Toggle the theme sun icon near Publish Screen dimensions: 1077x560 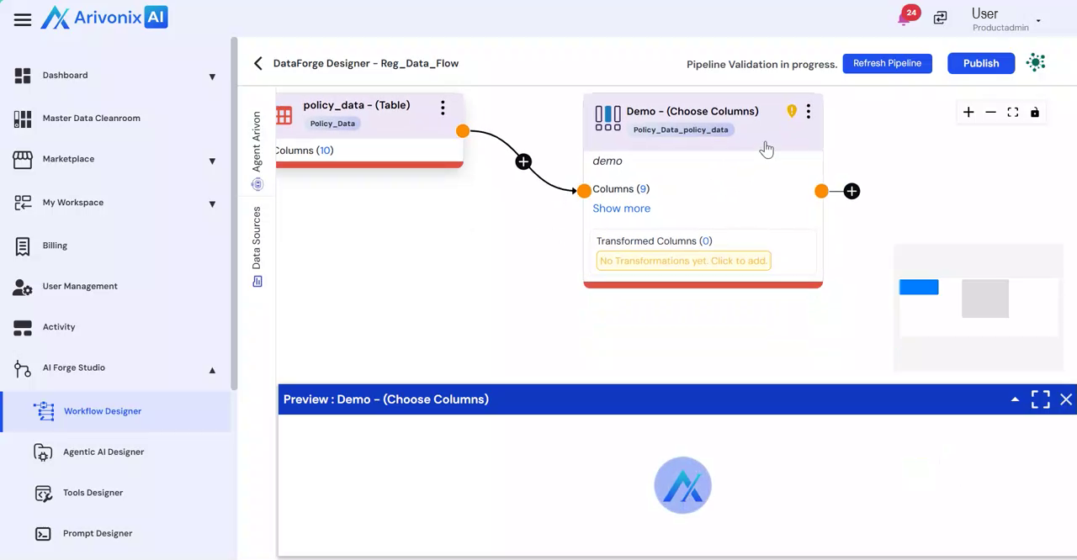point(1037,63)
